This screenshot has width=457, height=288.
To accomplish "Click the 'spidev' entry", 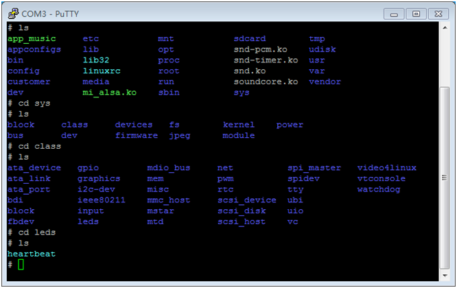I will point(303,179).
